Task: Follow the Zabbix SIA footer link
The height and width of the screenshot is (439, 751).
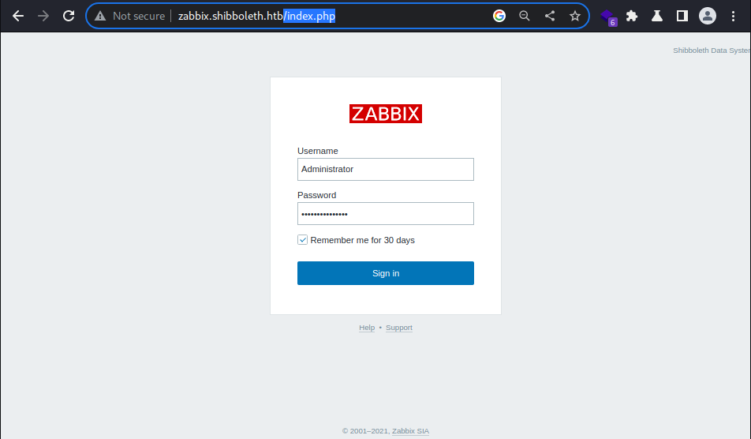Action: point(410,431)
